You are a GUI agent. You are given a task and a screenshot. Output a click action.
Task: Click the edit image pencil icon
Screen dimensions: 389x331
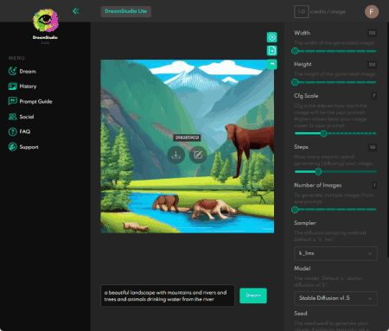click(198, 155)
